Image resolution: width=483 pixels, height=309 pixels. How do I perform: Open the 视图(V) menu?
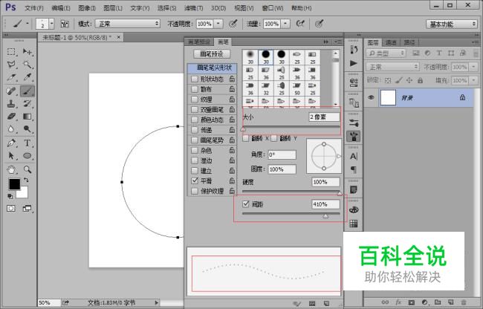(244, 8)
